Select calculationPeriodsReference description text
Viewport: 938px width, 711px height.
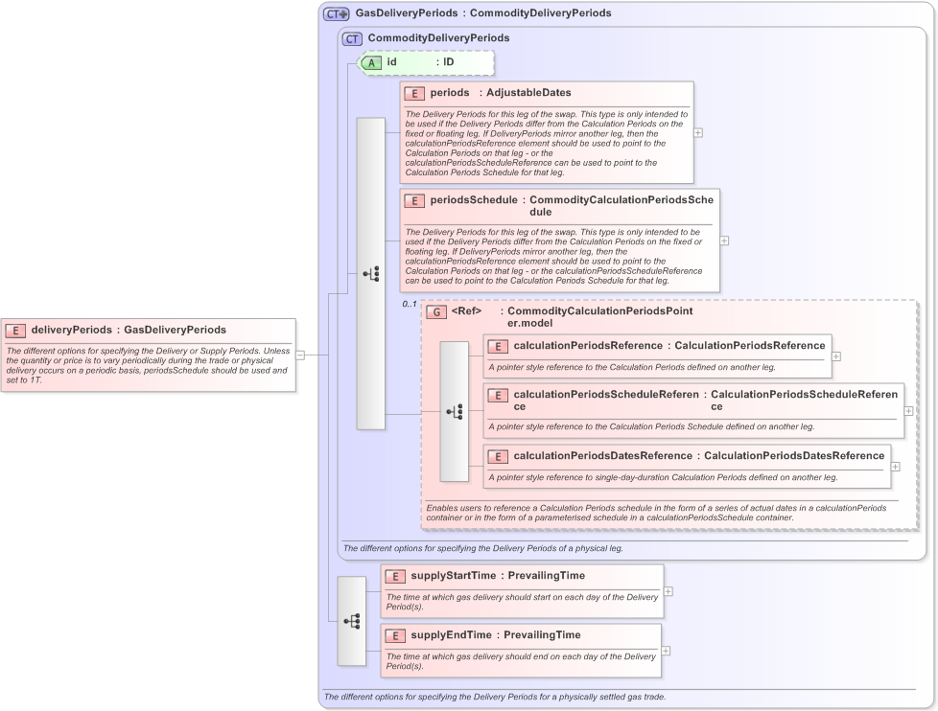pyautogui.click(x=632, y=367)
